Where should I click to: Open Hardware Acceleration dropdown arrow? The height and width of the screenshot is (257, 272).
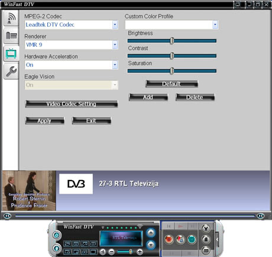tap(115, 65)
